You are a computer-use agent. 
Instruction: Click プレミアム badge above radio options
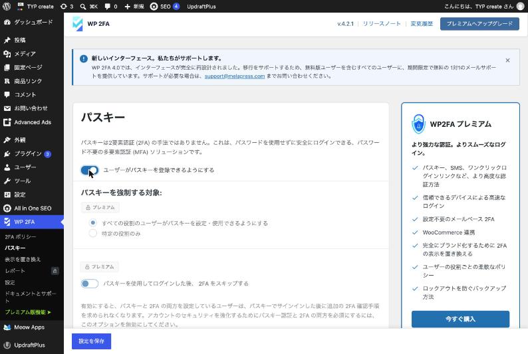100,207
